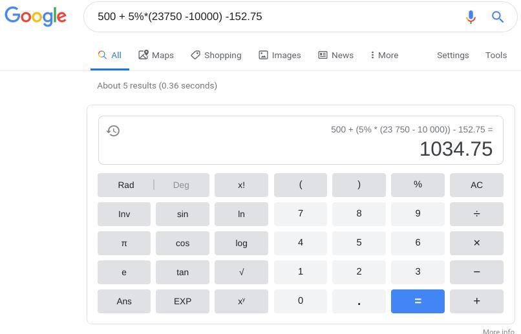Expand the More search categories menu

click(x=384, y=56)
